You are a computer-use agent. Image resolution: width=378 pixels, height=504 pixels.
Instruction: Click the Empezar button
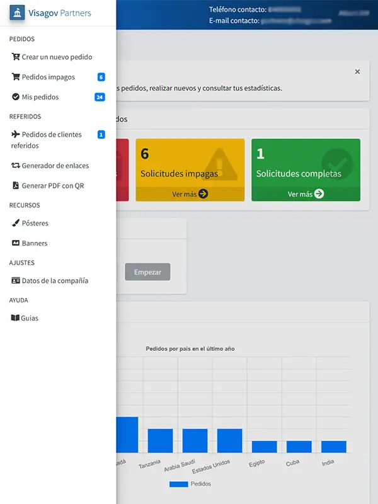pos(147,272)
